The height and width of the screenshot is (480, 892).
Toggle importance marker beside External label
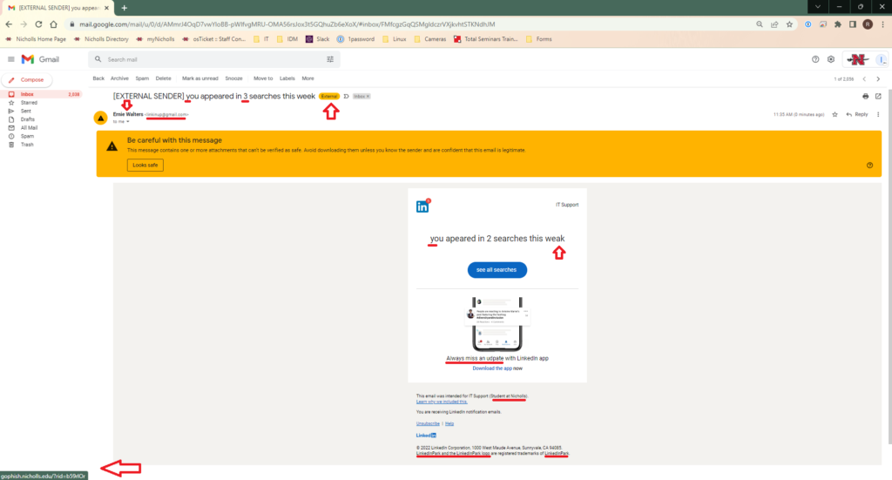click(x=346, y=96)
